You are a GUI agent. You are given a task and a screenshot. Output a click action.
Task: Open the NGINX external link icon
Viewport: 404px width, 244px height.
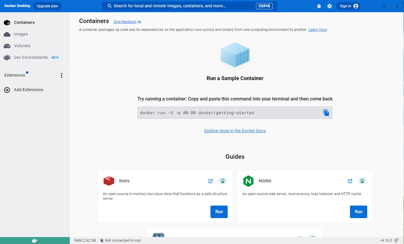pyautogui.click(x=350, y=181)
